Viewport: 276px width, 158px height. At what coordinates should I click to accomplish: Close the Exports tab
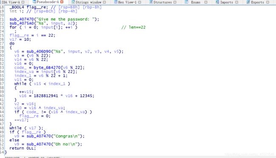[268, 2]
